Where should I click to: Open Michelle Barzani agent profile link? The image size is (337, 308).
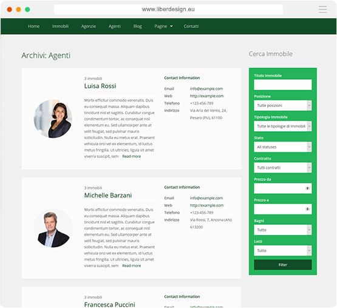pyautogui.click(x=108, y=195)
